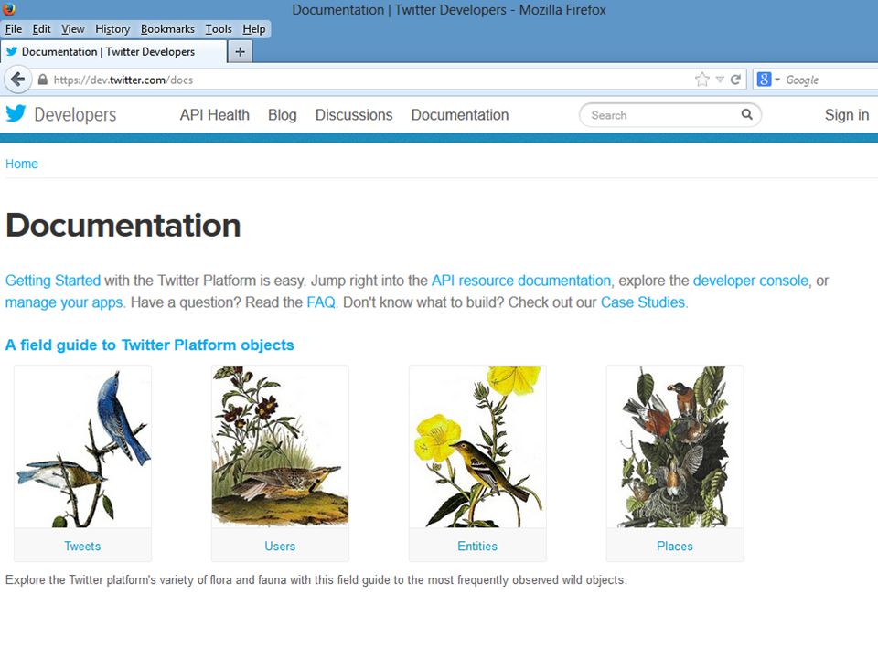878x658 pixels.
Task: Open the FAQ link
Action: [x=321, y=302]
